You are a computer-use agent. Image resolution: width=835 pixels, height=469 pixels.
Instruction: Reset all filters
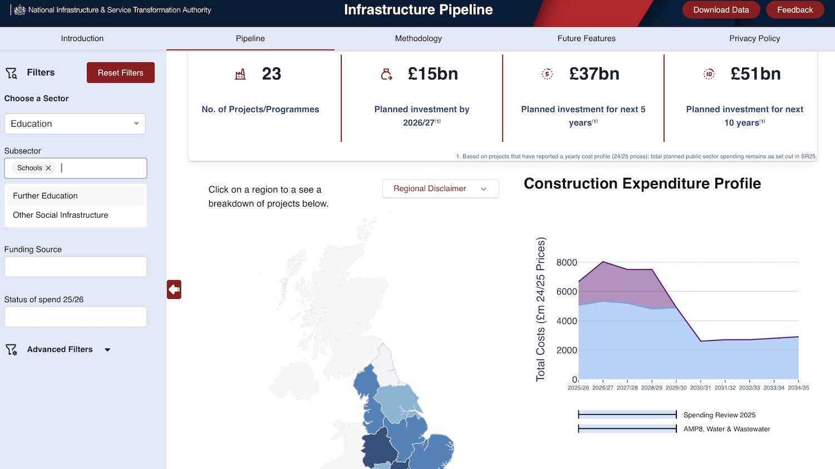(x=120, y=72)
